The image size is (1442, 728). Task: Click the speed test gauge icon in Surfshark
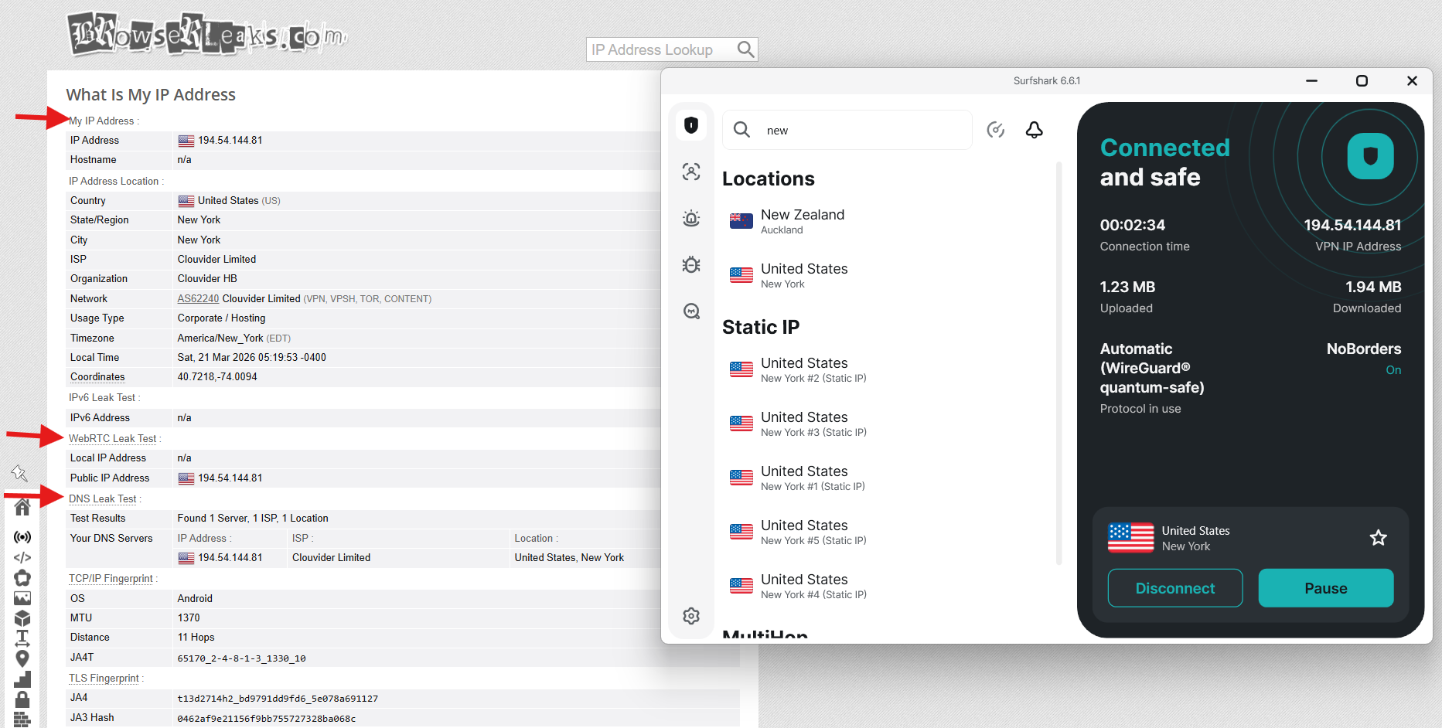pos(996,130)
